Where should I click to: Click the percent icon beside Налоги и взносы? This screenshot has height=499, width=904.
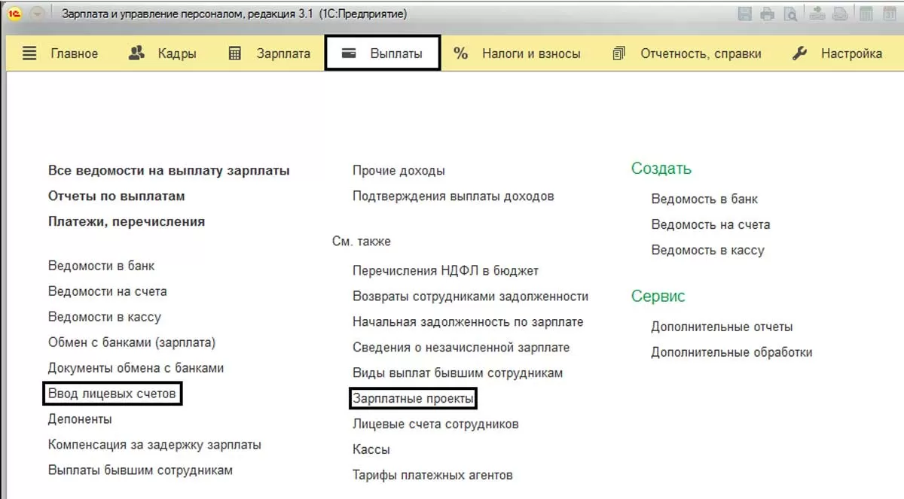point(461,53)
